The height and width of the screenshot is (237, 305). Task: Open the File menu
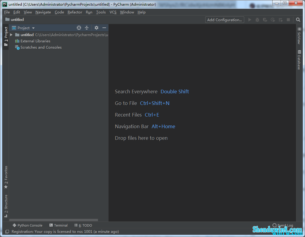coord(7,12)
